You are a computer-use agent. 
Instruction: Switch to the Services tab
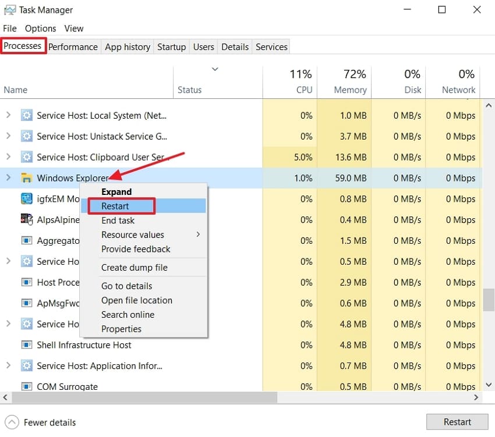[x=271, y=47]
